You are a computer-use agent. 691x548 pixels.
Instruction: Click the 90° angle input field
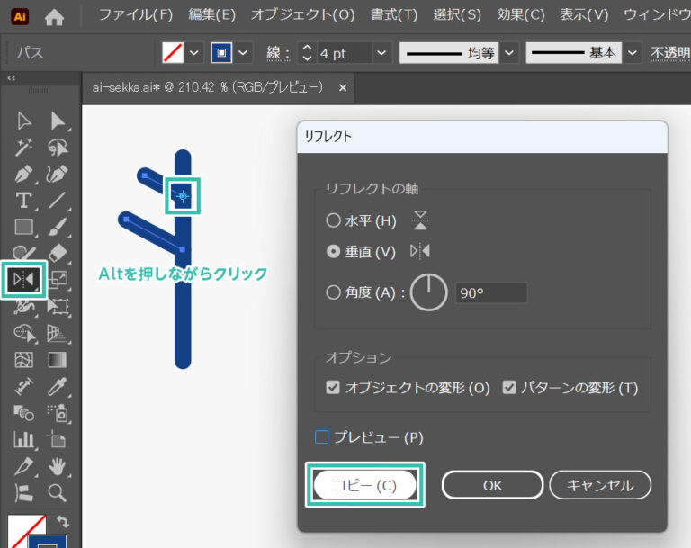pyautogui.click(x=491, y=292)
